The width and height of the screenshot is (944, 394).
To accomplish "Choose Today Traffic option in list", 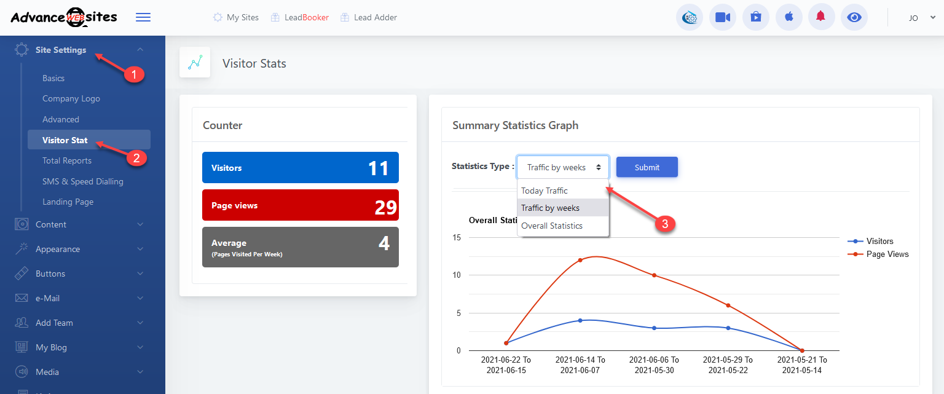I will [x=545, y=191].
